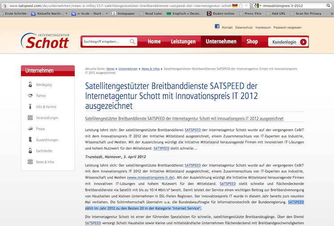Open the Englisch » Deuts... bookmark
The image size is (334, 226).
point(184,13)
